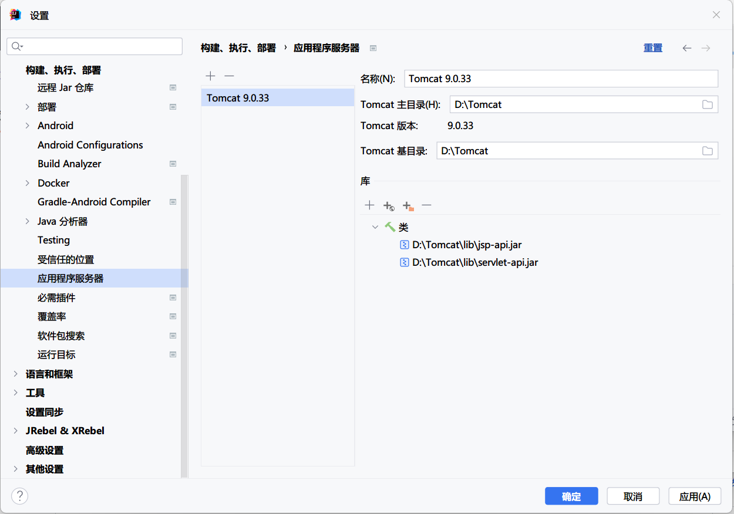Remove the selected Tomcat server with minus icon
This screenshot has width=734, height=514.
coord(230,76)
